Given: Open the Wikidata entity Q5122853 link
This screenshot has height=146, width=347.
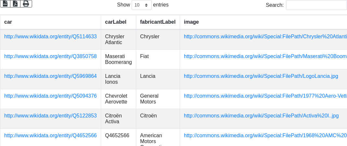Looking at the screenshot, I should [50, 116].
